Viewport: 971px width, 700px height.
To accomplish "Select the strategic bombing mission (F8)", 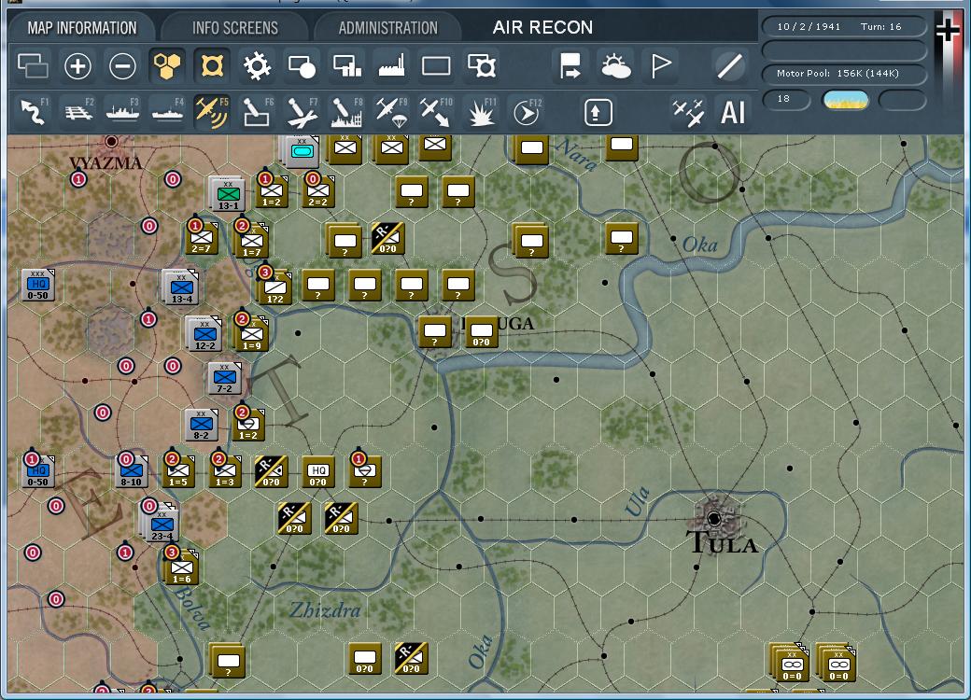I will click(347, 112).
